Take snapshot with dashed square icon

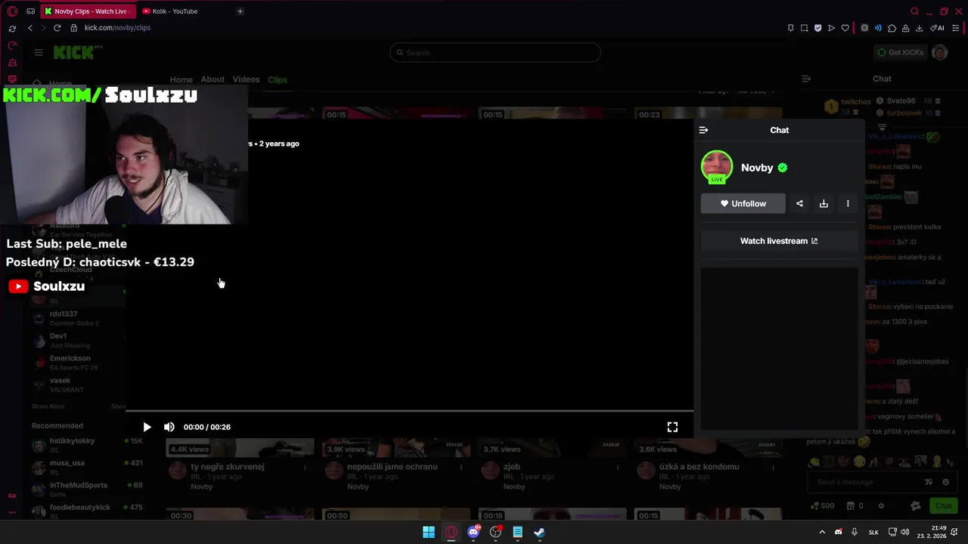[804, 28]
